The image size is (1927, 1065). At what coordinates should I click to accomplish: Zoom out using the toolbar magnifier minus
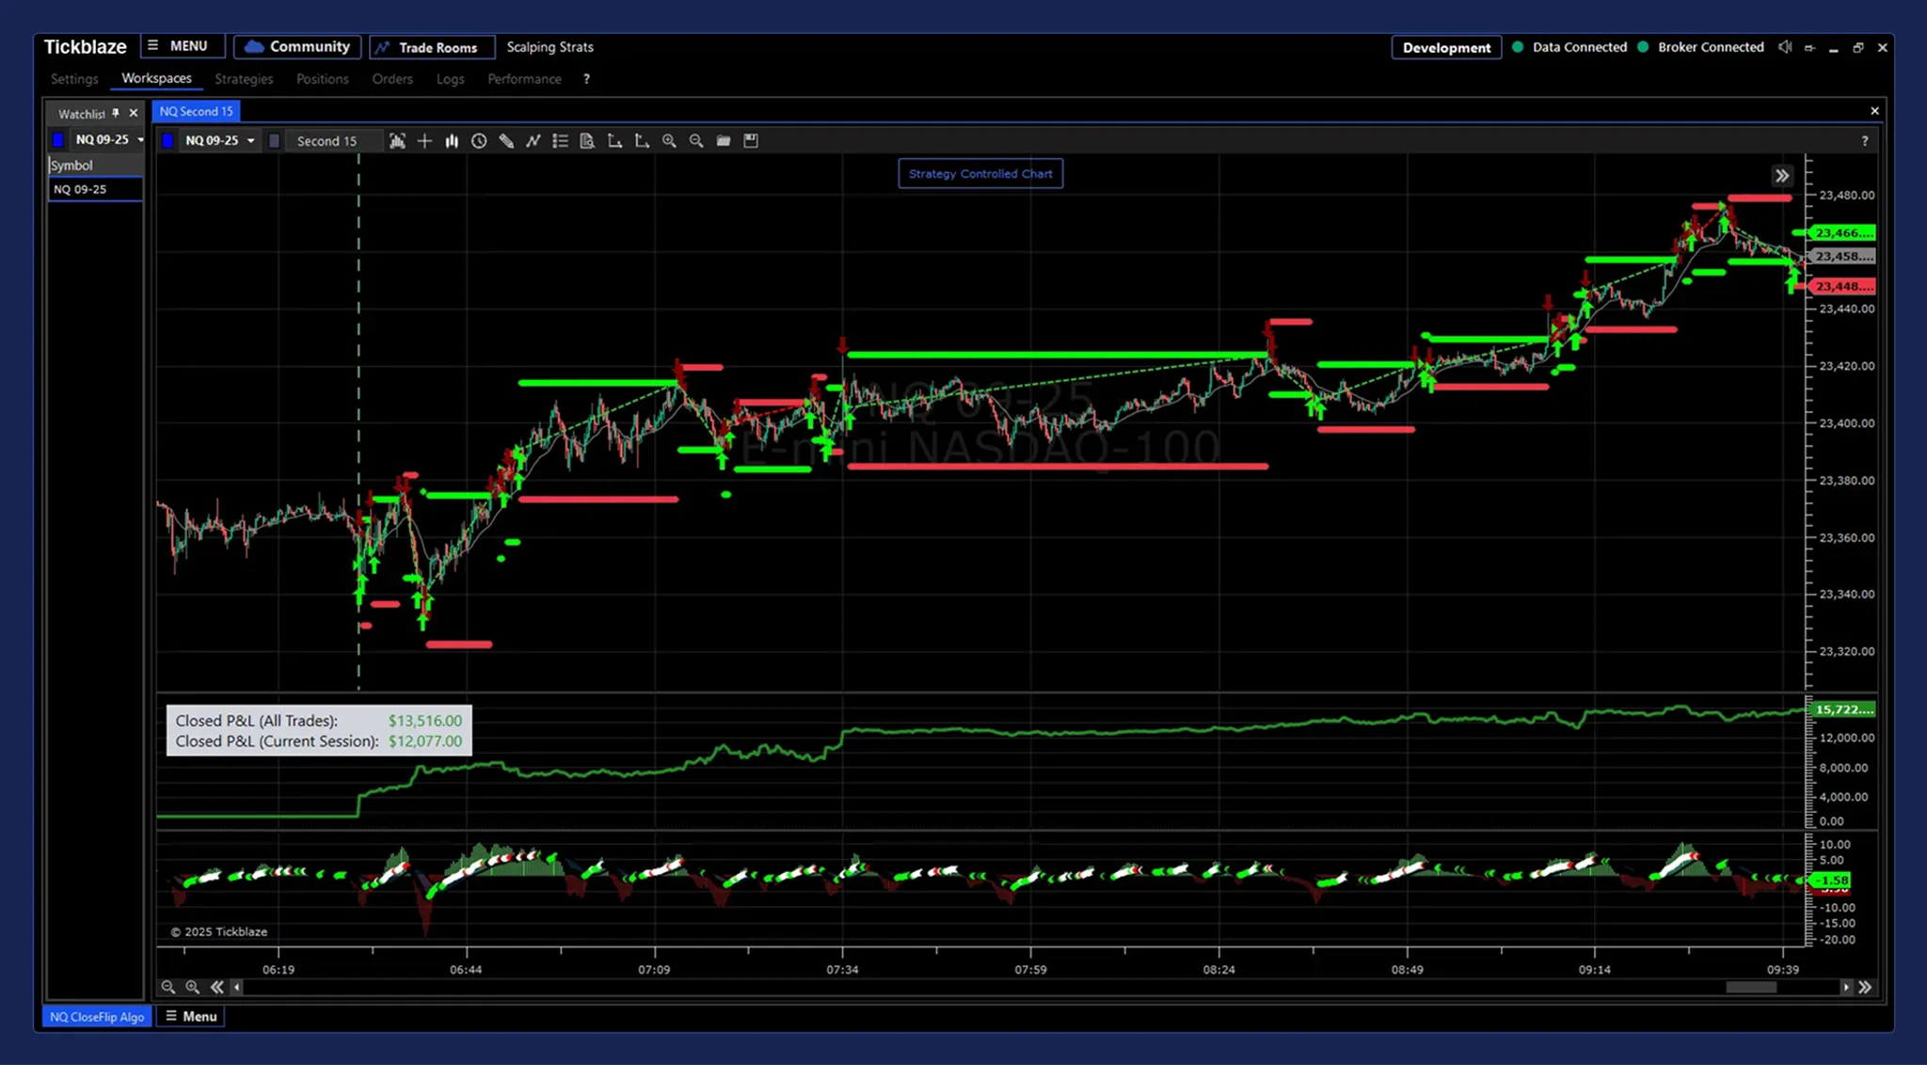tap(696, 141)
